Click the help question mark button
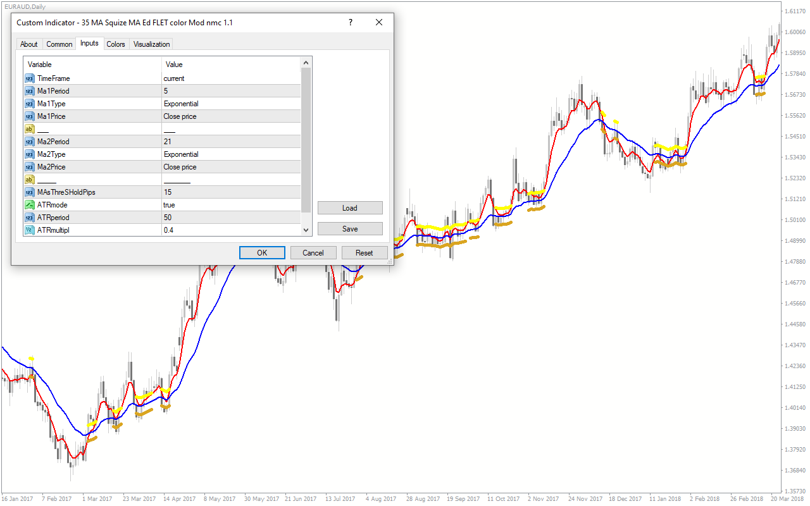Screen dimensions: 810x506 click(350, 22)
